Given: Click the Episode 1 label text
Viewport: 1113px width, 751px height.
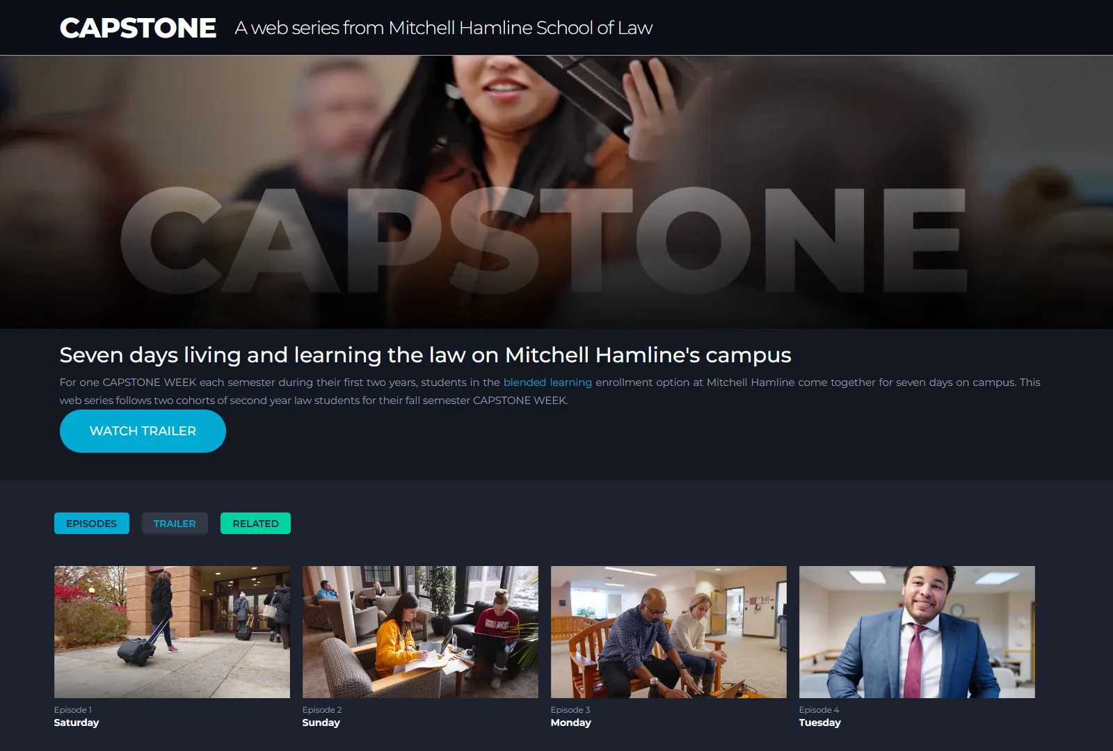Looking at the screenshot, I should pos(73,710).
